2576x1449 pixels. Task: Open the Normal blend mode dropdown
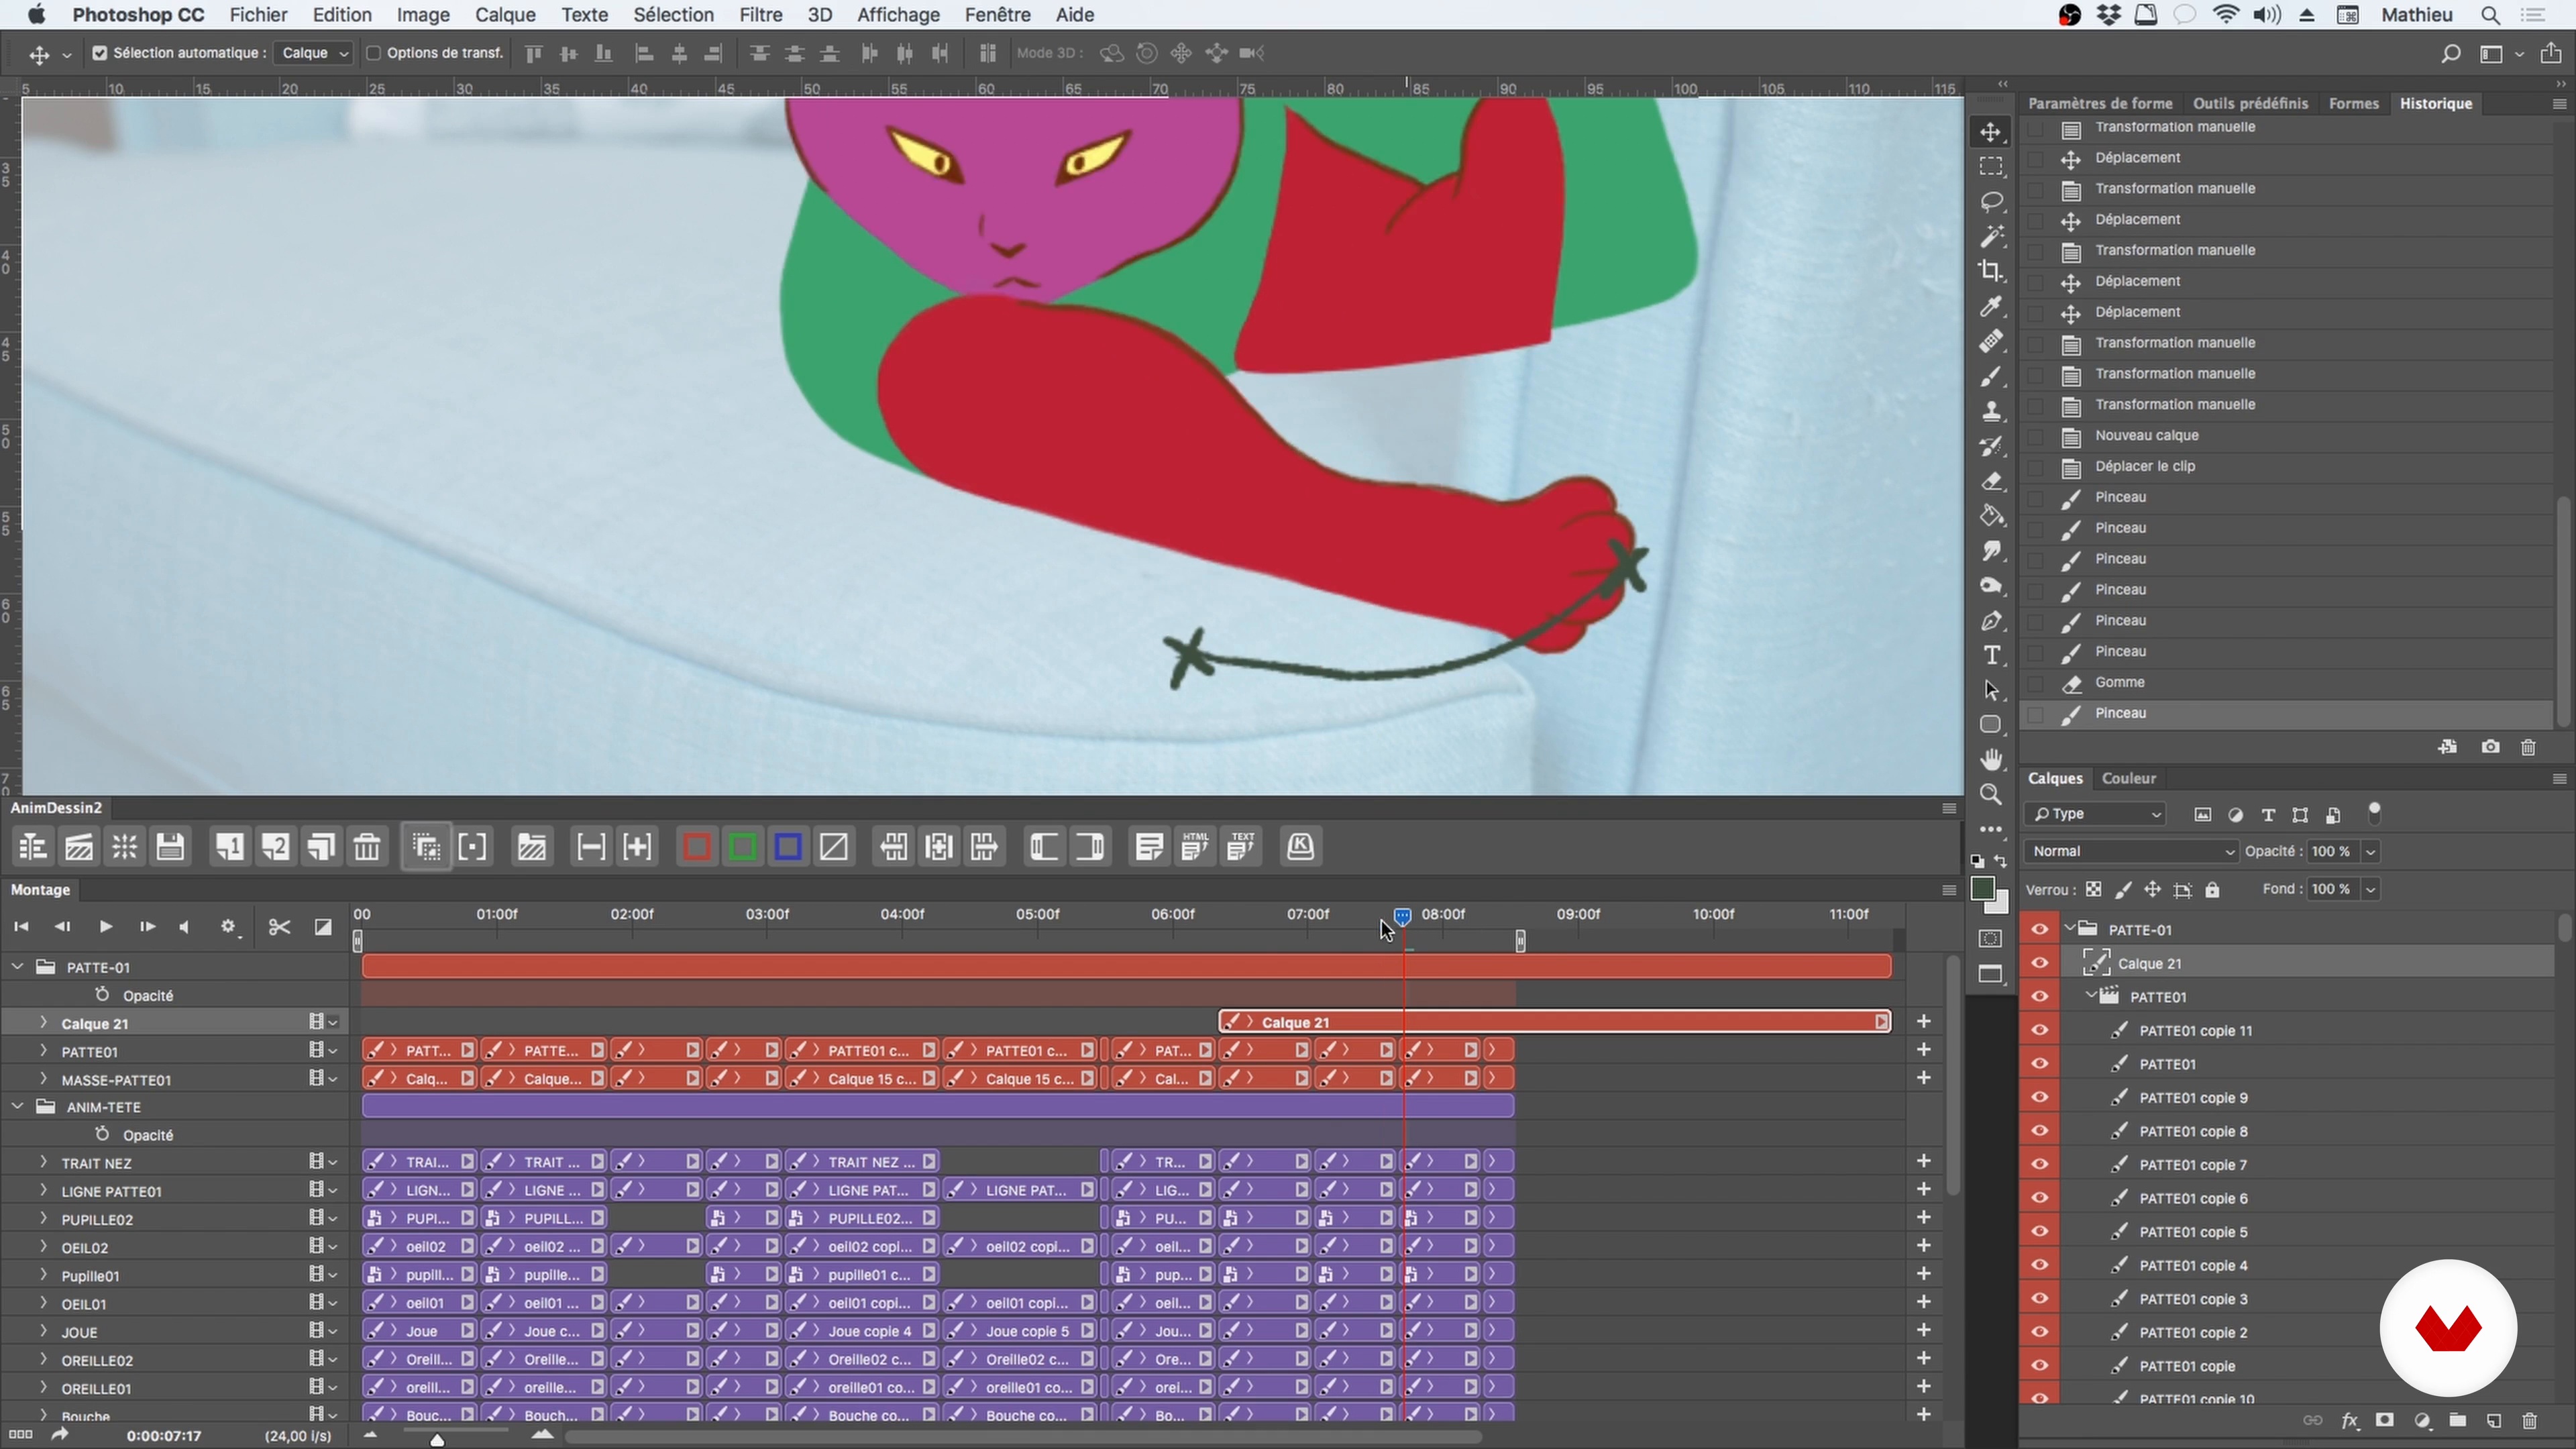(x=2131, y=851)
